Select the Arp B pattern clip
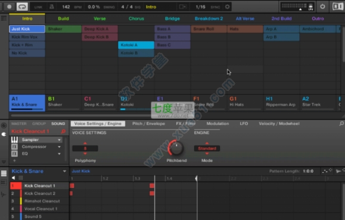Viewport: 345px width, 220px height. point(281,37)
